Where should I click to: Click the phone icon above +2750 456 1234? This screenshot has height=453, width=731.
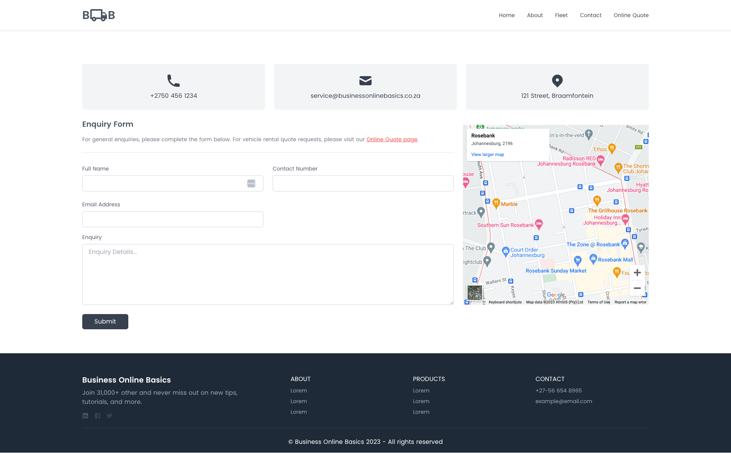click(174, 80)
